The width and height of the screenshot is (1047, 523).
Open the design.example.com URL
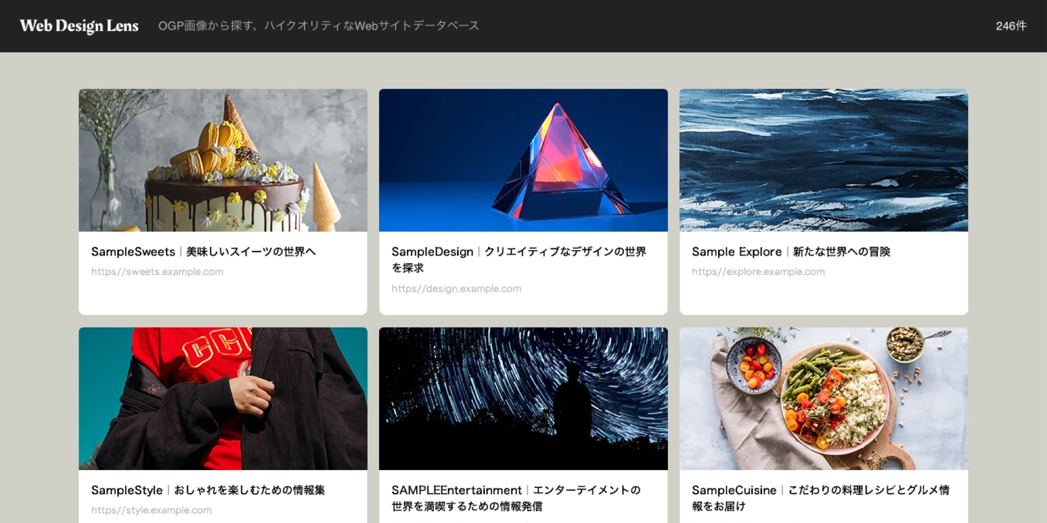[456, 289]
